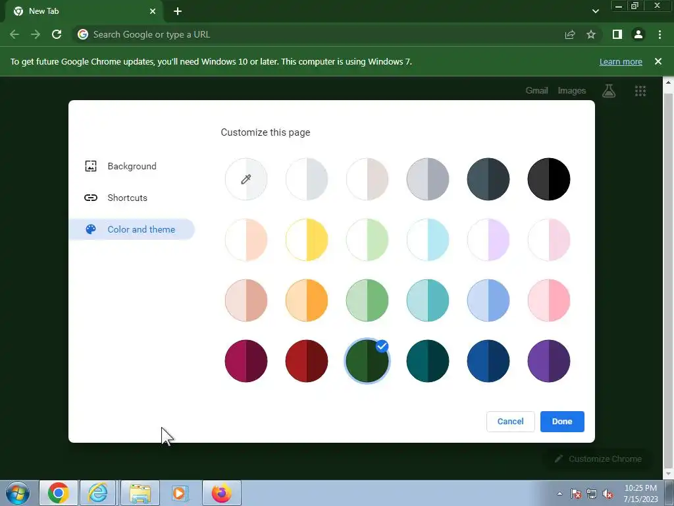Show hidden tray icons arrow
This screenshot has width=674, height=506.
pyautogui.click(x=559, y=493)
